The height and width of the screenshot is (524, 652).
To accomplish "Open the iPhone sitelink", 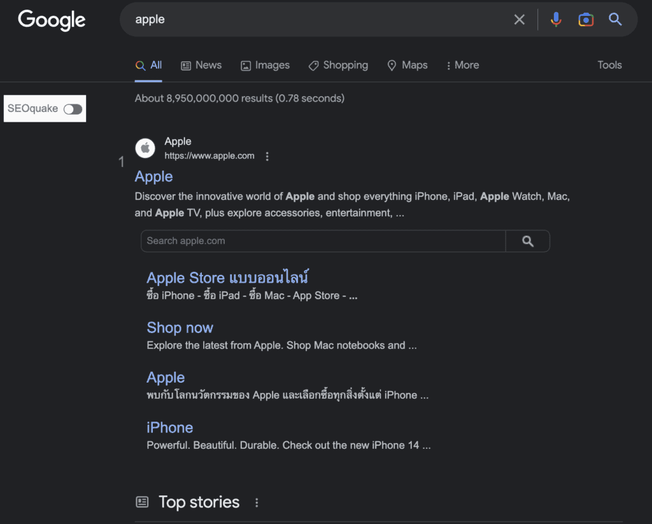I will click(169, 427).
